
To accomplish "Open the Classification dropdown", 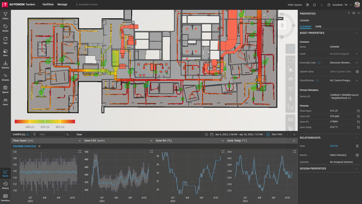I will pos(357,80).
